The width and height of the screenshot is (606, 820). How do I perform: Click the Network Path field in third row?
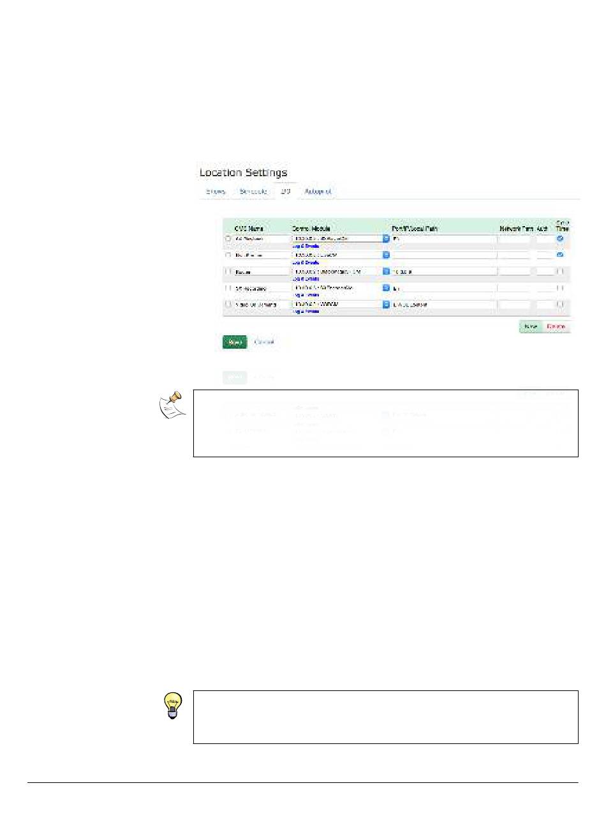click(x=515, y=271)
